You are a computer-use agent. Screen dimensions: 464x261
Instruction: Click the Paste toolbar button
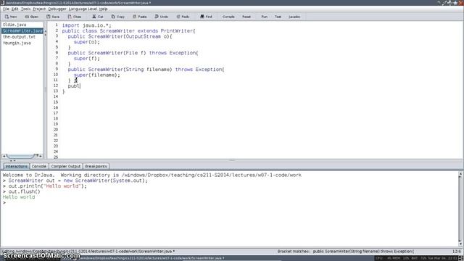click(140, 17)
